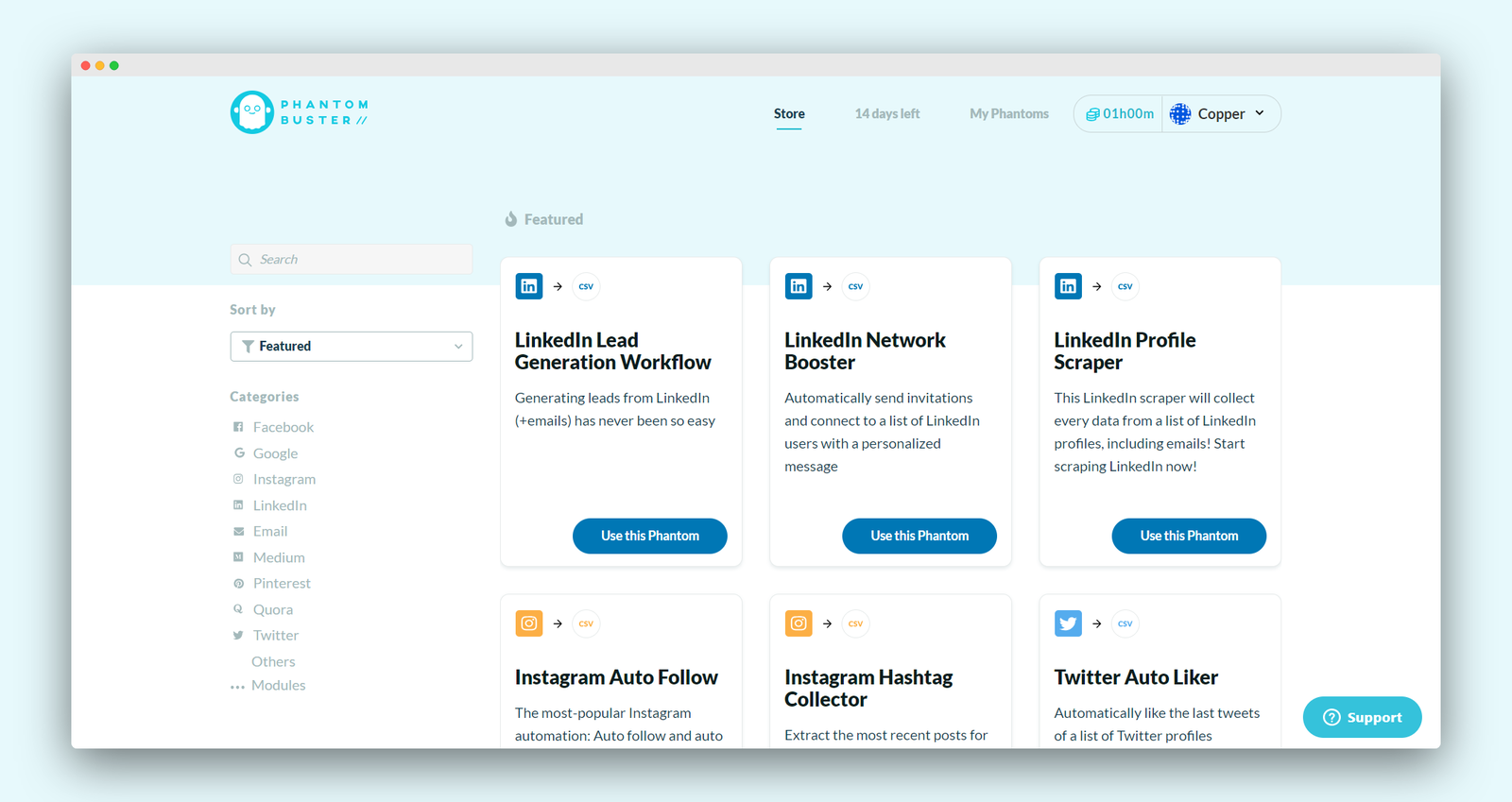This screenshot has width=1512, height=802.
Task: Click Twitter bird icon on Twitter Auto Liker card
Action: (x=1068, y=623)
